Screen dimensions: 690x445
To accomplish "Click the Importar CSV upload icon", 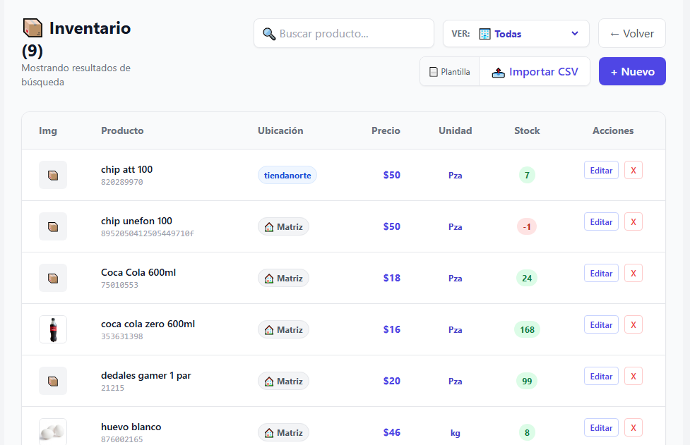I will coord(499,72).
